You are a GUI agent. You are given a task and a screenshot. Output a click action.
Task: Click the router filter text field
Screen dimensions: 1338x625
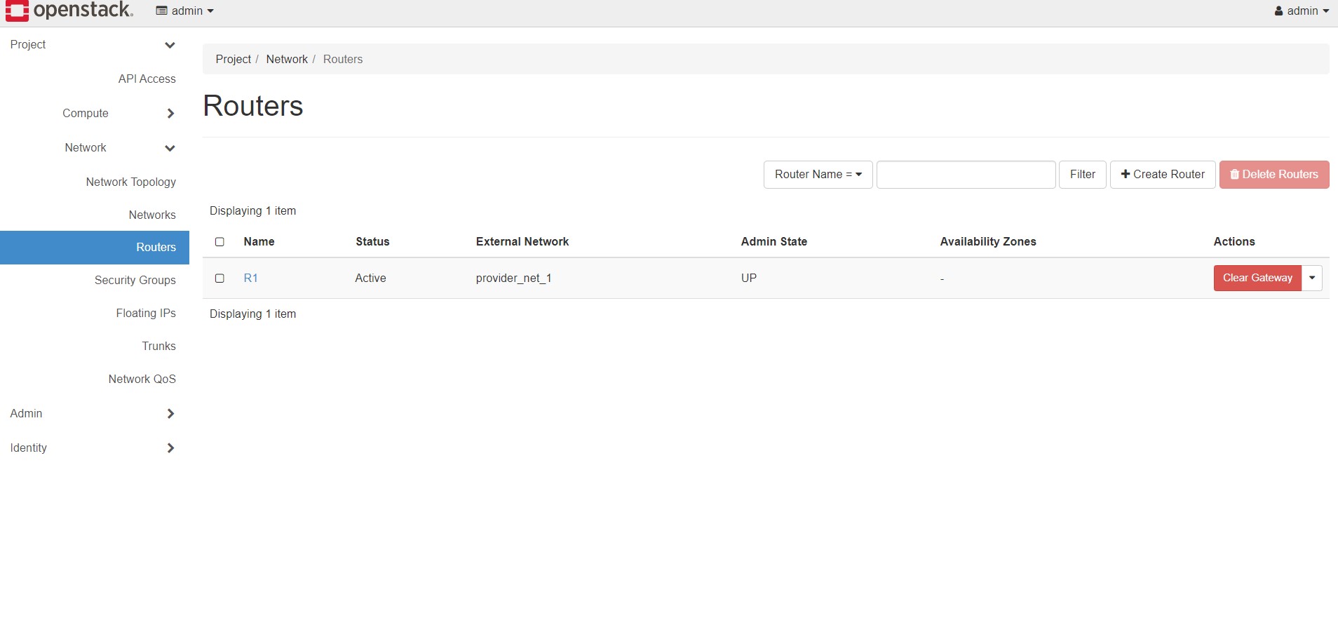point(966,175)
